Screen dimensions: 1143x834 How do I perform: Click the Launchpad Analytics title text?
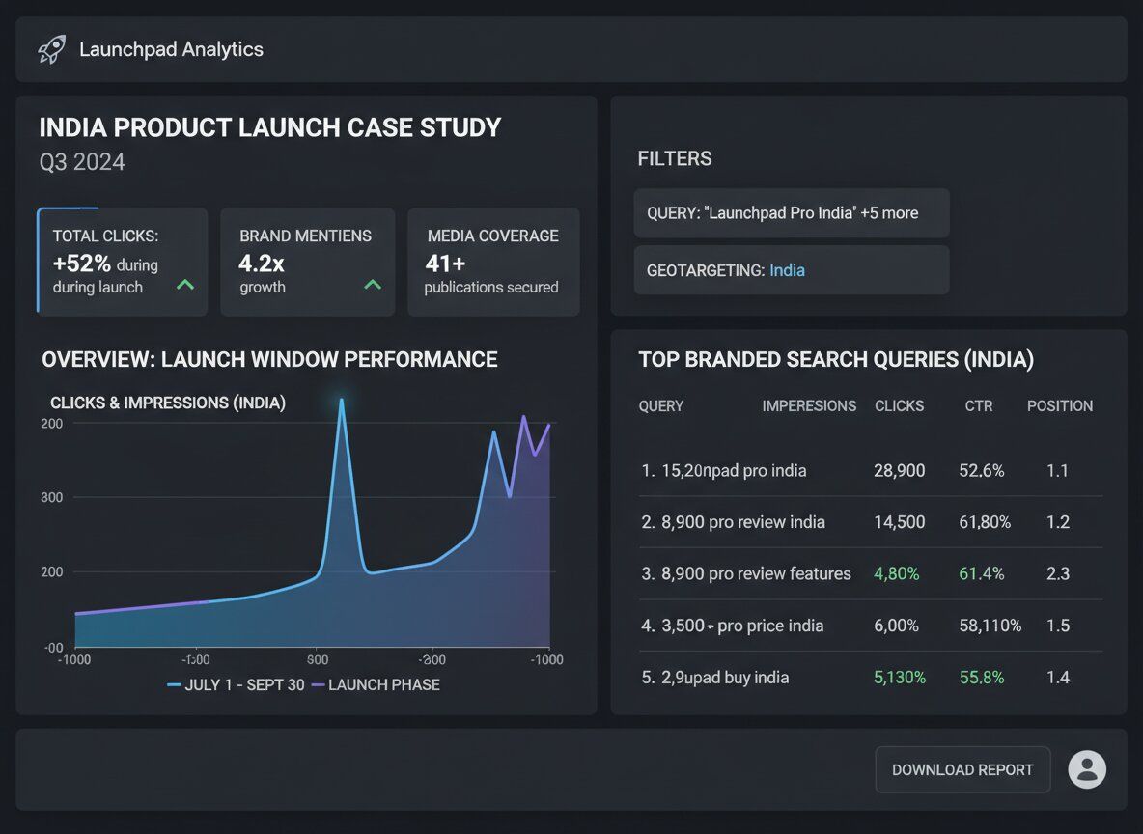[171, 49]
